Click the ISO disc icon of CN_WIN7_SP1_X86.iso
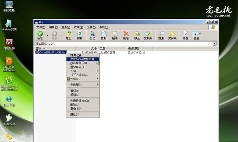The width and height of the screenshot is (238, 142). pyautogui.click(x=37, y=52)
